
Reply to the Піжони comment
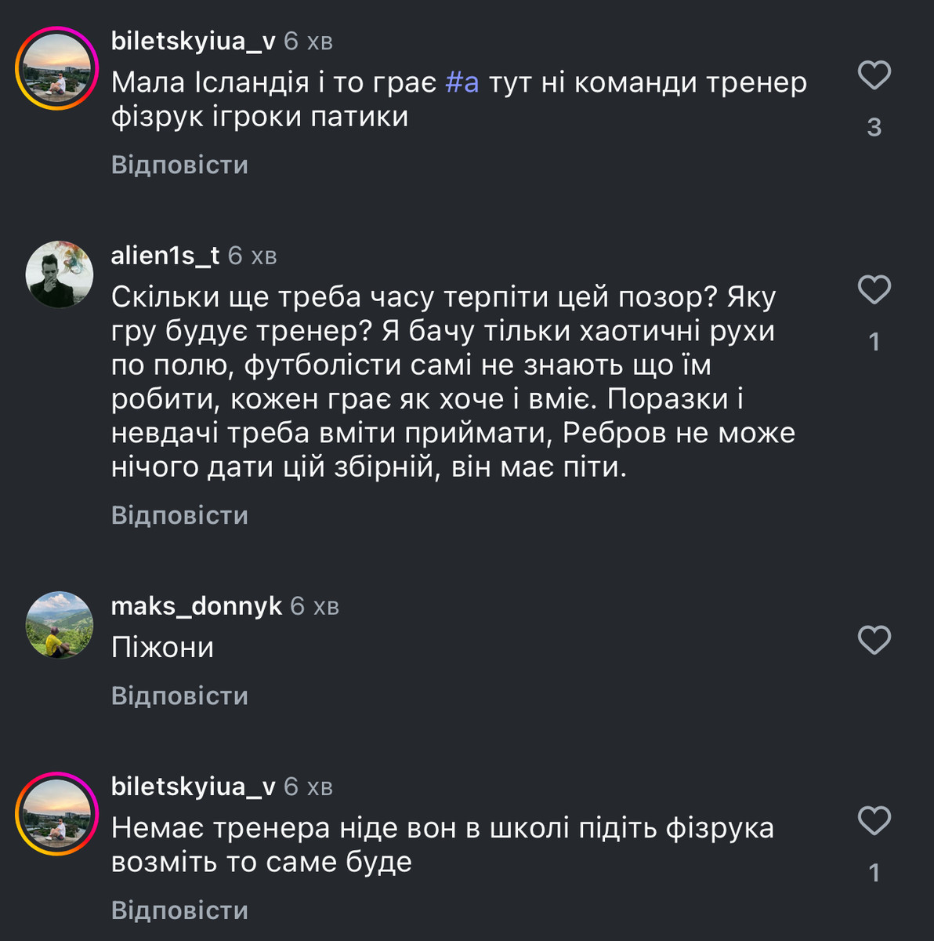(x=179, y=696)
